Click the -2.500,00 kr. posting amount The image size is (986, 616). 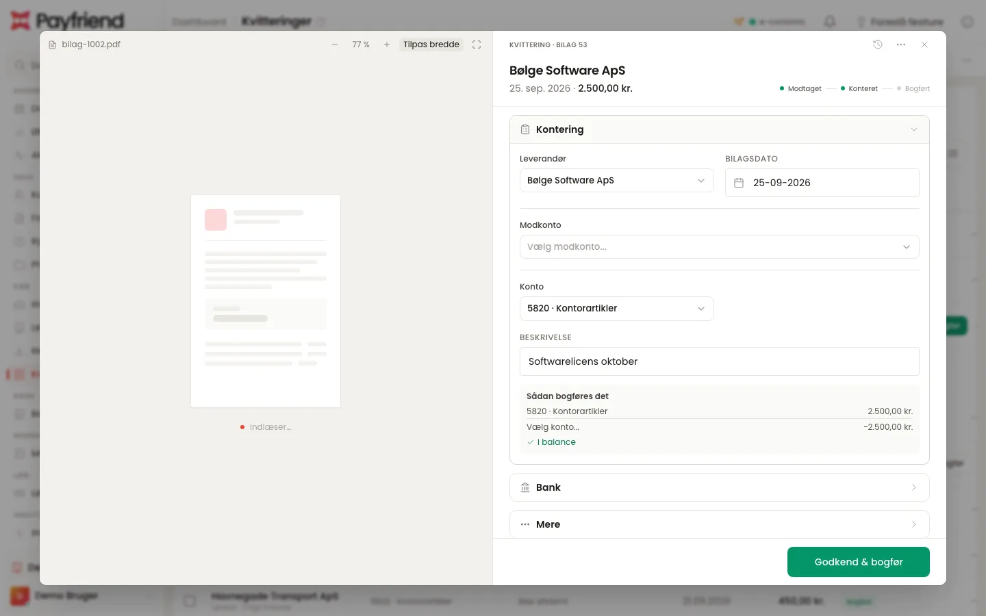coord(888,427)
